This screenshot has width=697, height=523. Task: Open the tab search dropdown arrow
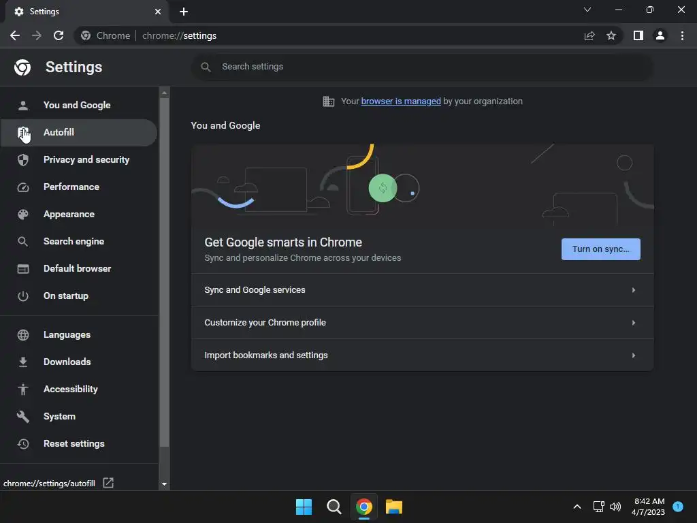click(x=587, y=10)
